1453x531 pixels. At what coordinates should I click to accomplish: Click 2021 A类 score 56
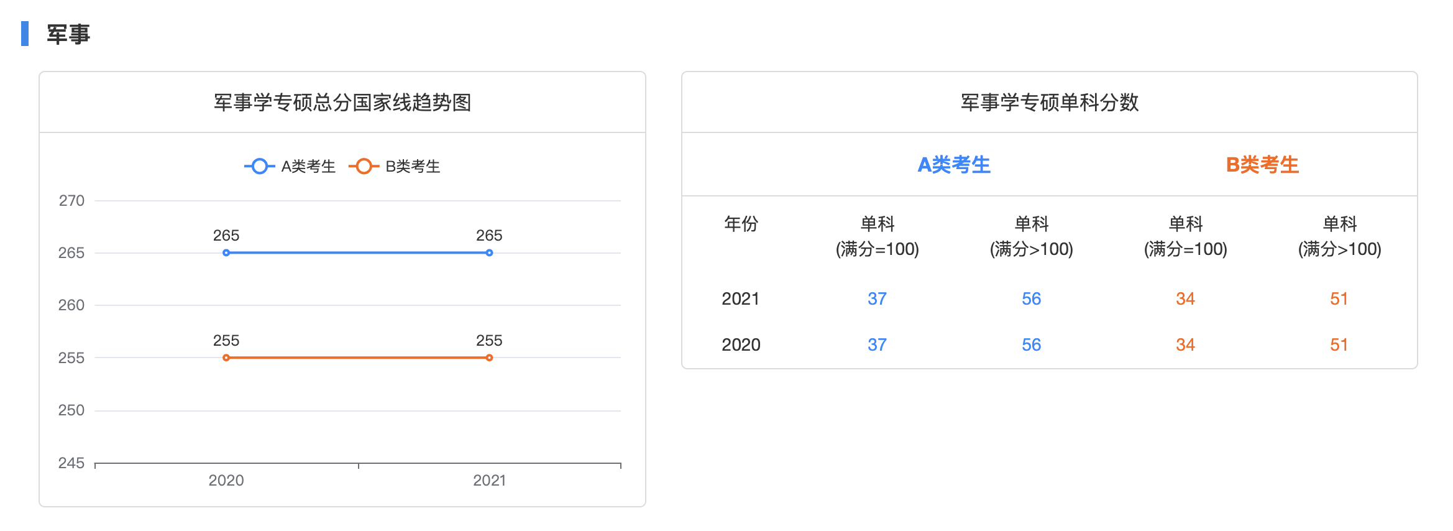1031,299
